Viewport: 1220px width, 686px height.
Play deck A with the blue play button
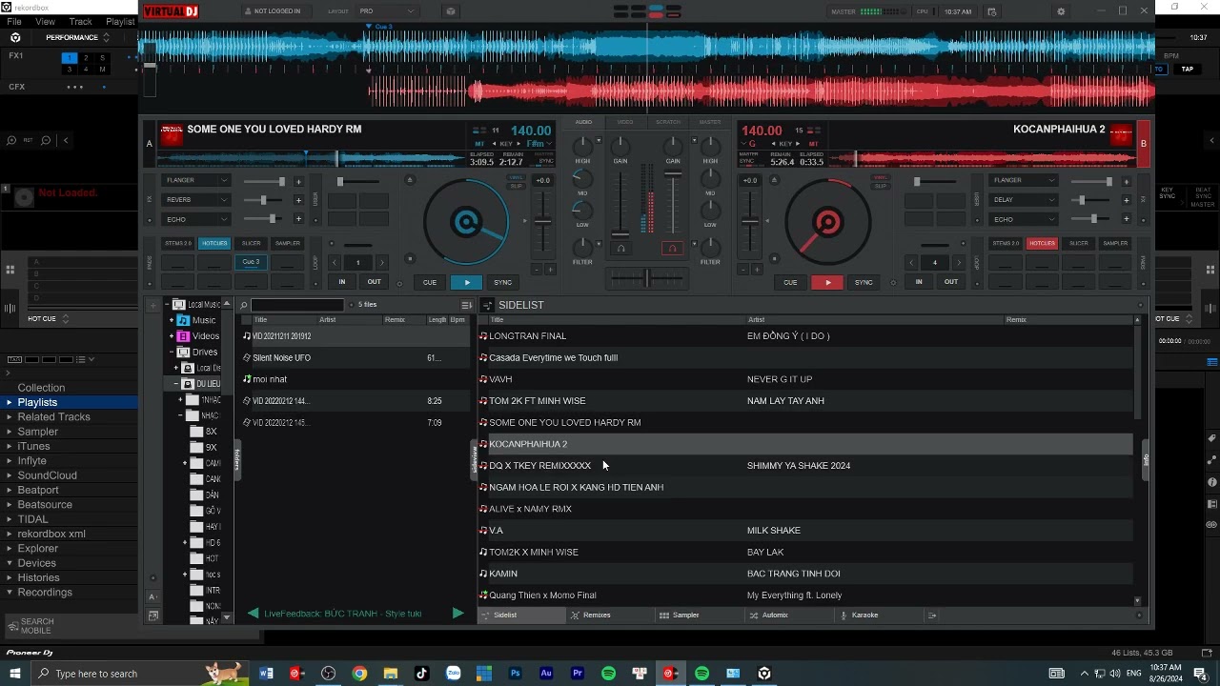click(x=466, y=282)
